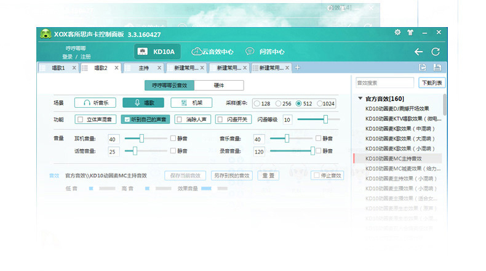Screen dimensions: 486x271
Task: Click the XOX green mascot logo
Action: [46, 34]
